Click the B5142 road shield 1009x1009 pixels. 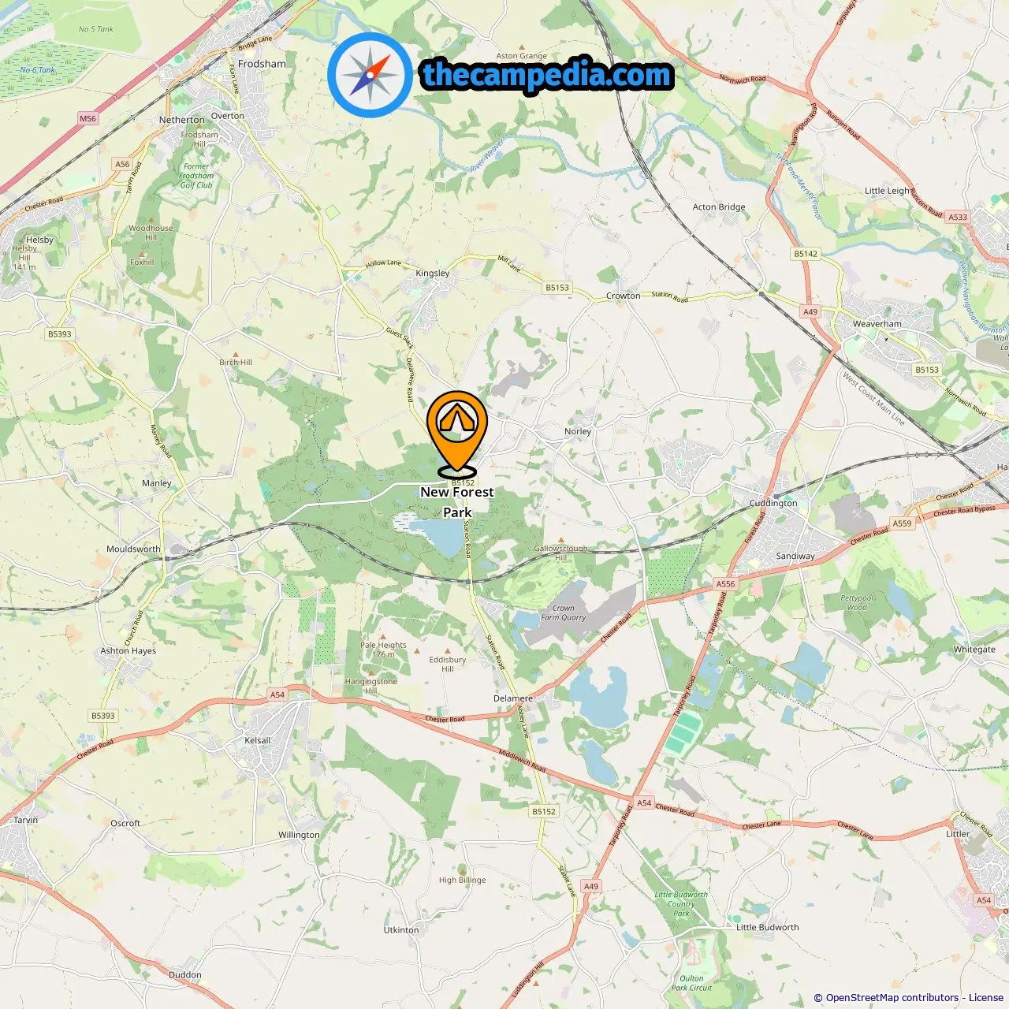click(x=806, y=254)
